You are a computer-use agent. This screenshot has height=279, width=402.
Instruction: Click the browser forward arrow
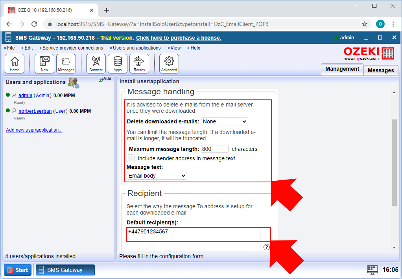pos(22,24)
